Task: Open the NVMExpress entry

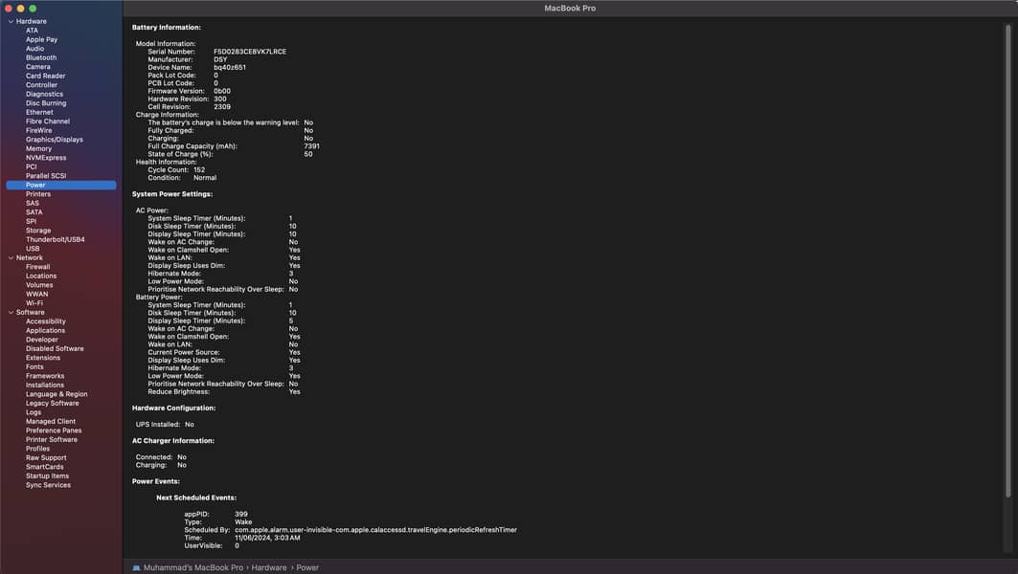Action: coord(46,158)
